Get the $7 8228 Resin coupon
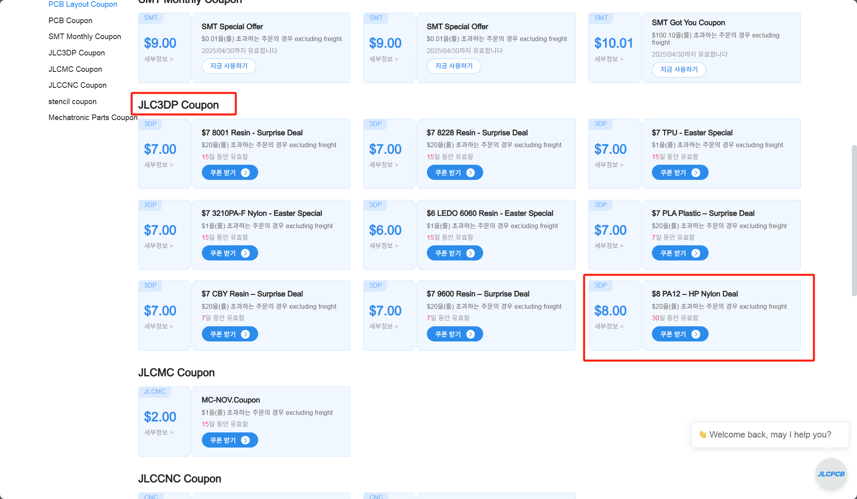857x499 pixels. (x=455, y=173)
